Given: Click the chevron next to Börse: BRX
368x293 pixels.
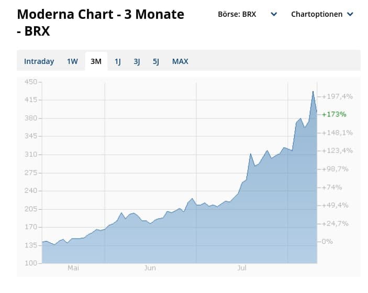Looking at the screenshot, I should [274, 15].
